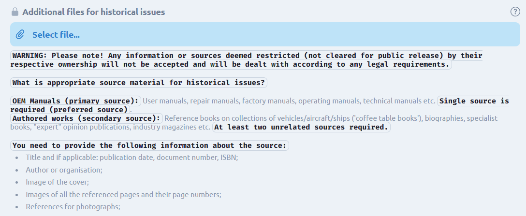Click the "Additional files for historical issues" heading
The image size is (526, 216).
pyautogui.click(x=93, y=12)
